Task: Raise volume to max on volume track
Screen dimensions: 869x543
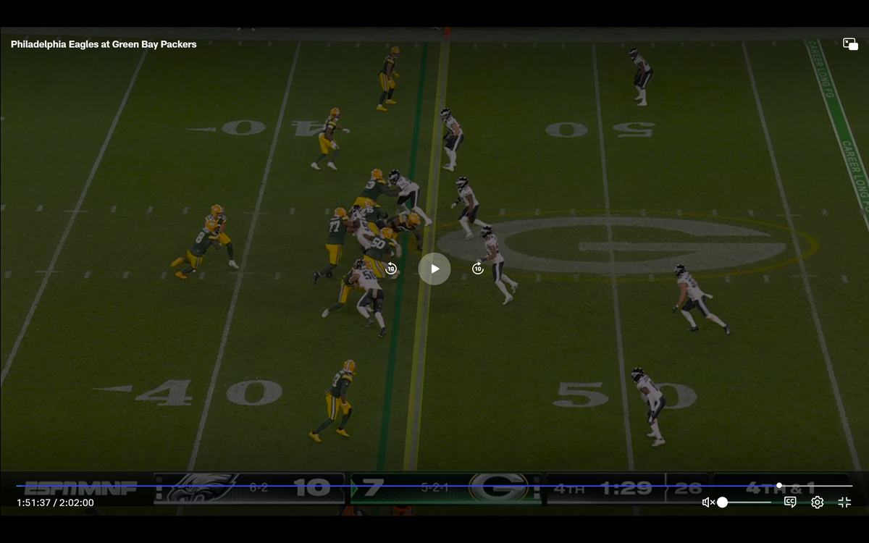Action: [771, 502]
